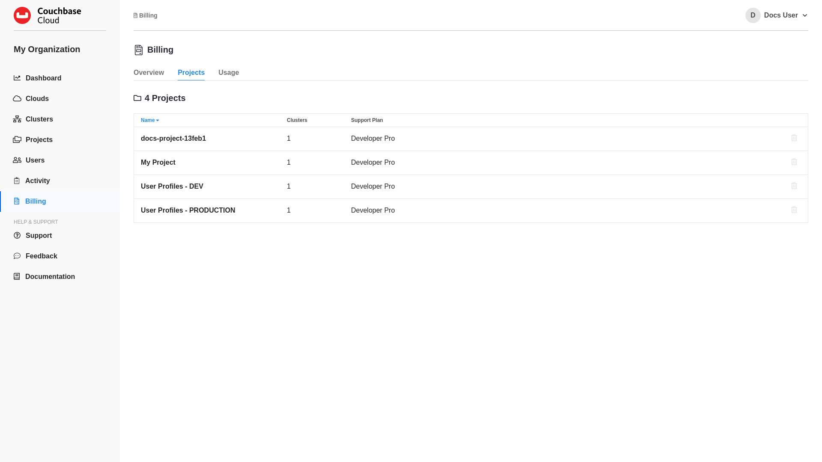
Task: Select the Billing document icon
Action: pos(17,201)
